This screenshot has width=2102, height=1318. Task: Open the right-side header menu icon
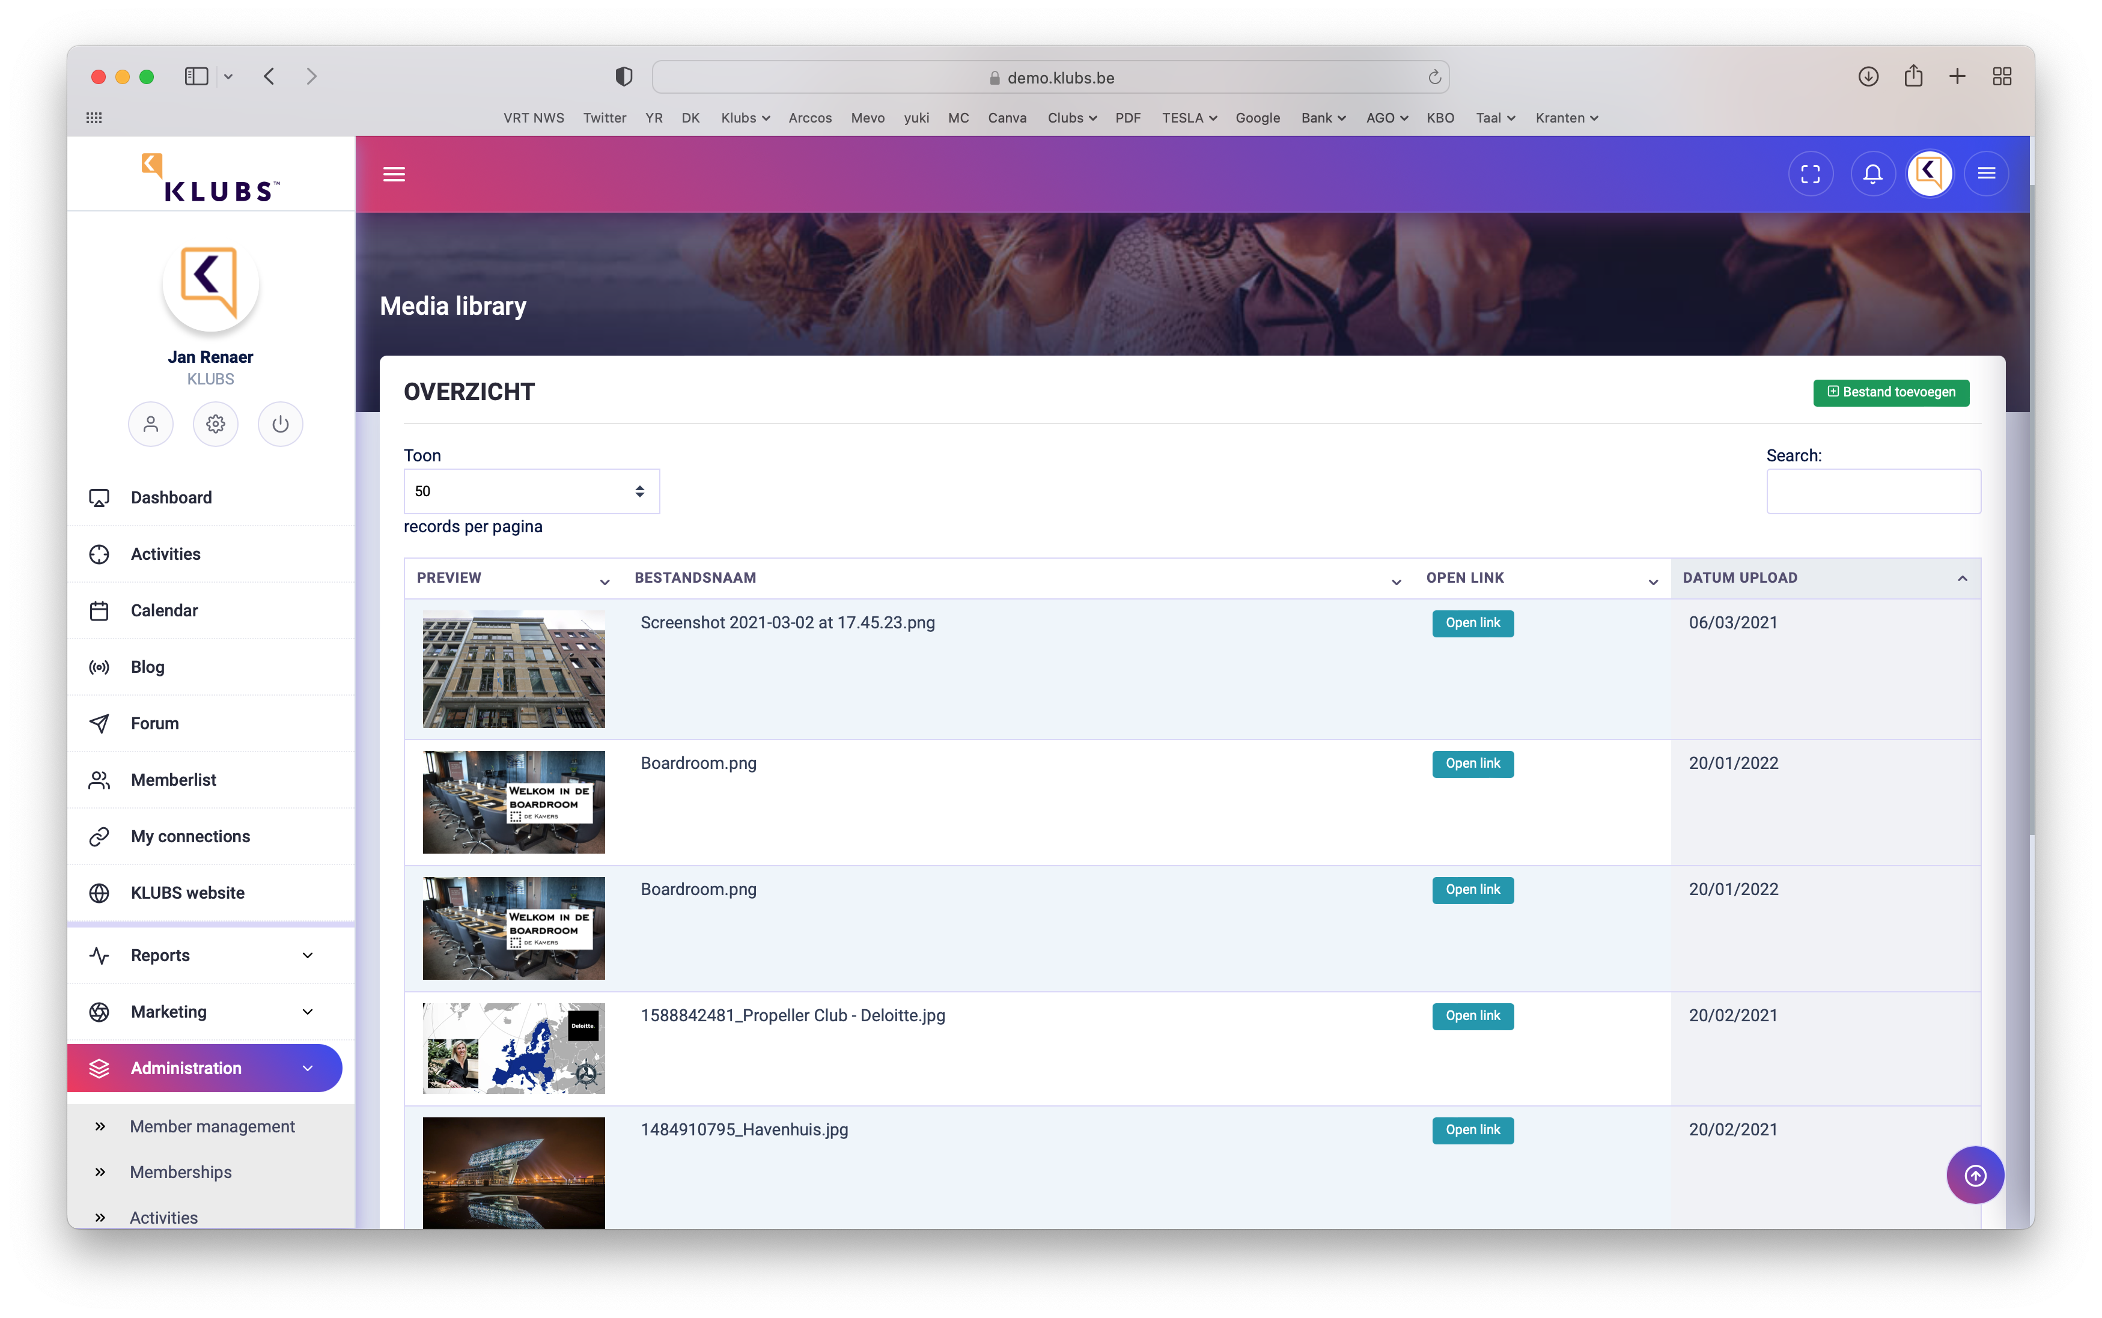[1986, 174]
